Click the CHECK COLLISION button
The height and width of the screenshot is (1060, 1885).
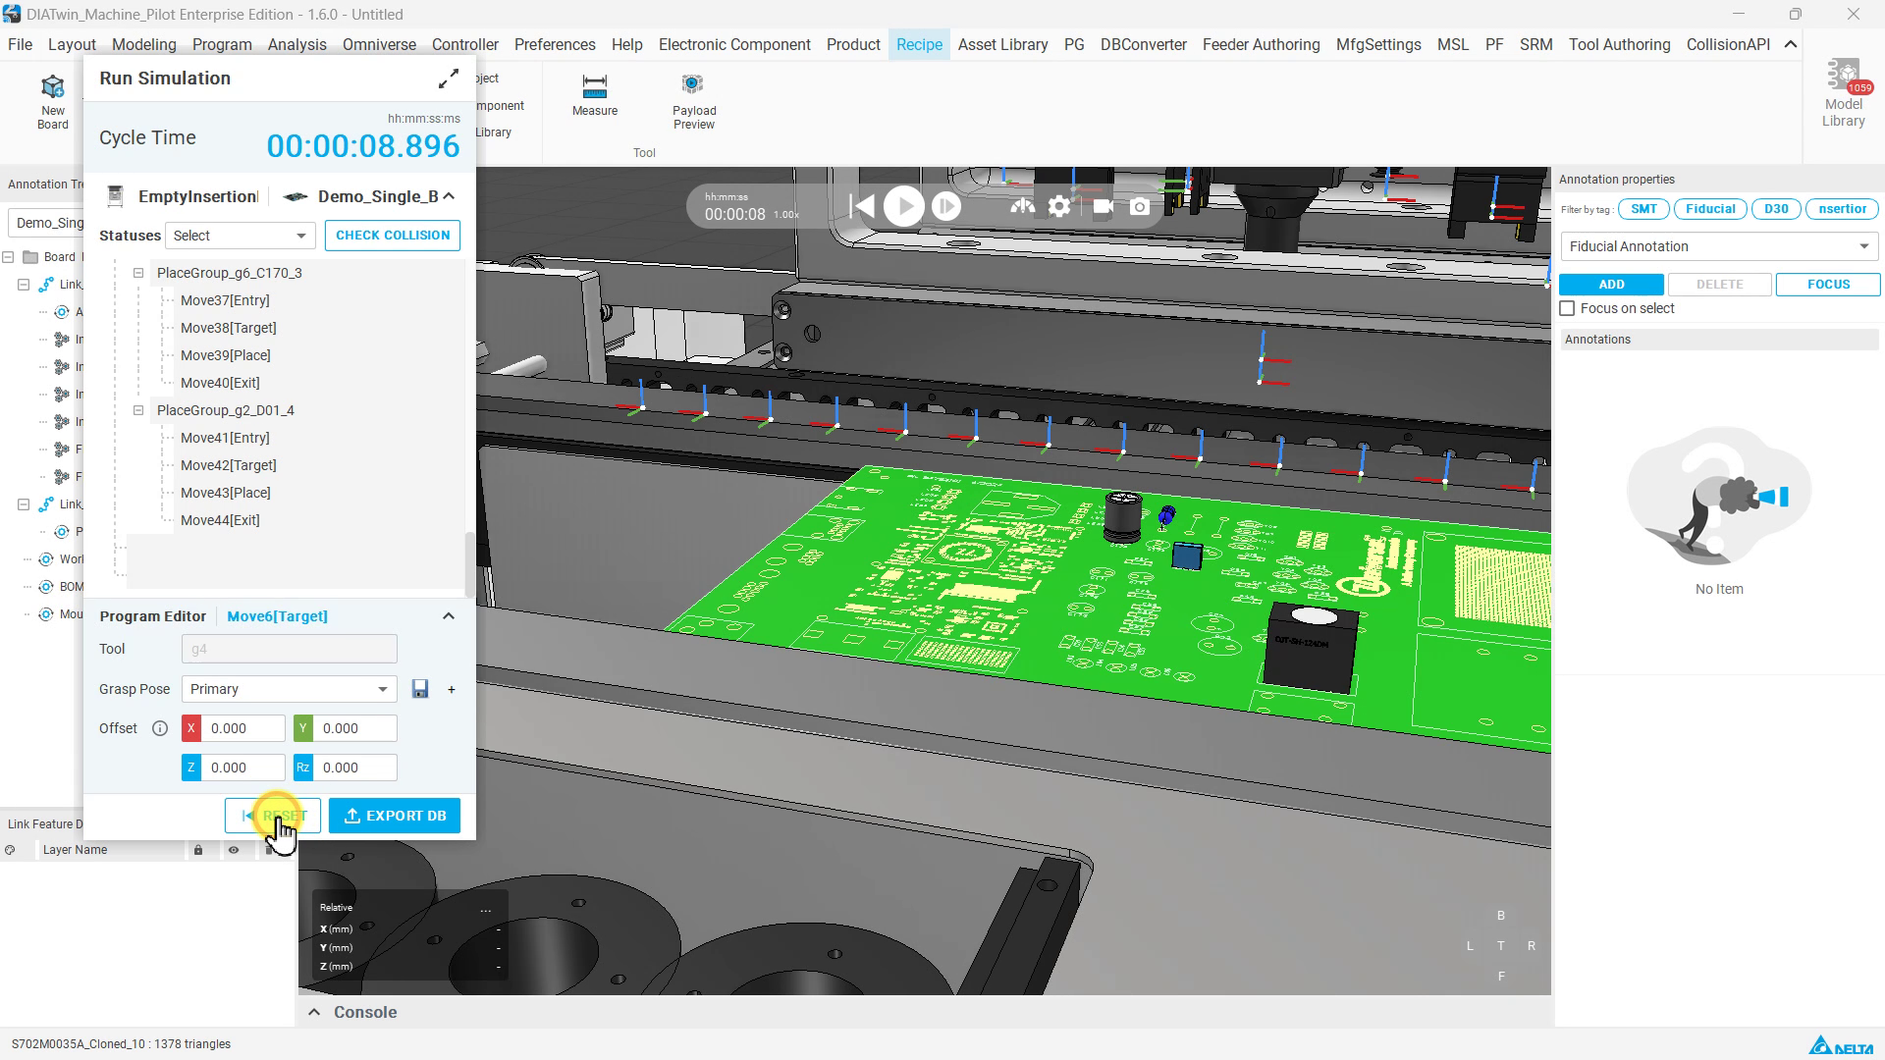point(393,236)
